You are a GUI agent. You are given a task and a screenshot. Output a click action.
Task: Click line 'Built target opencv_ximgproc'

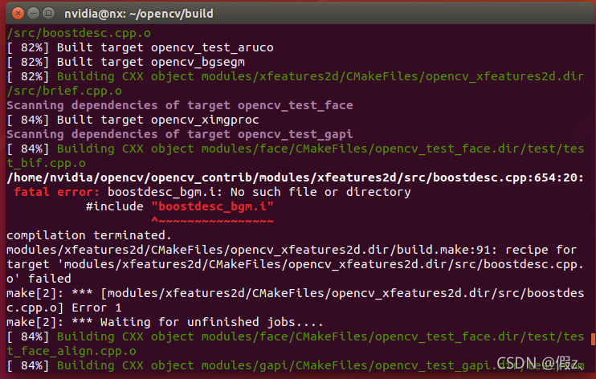coord(133,120)
